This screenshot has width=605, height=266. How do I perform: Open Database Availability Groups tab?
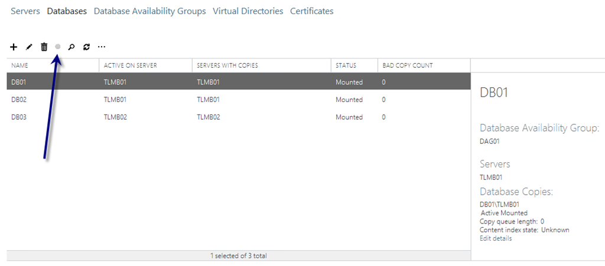coord(149,11)
